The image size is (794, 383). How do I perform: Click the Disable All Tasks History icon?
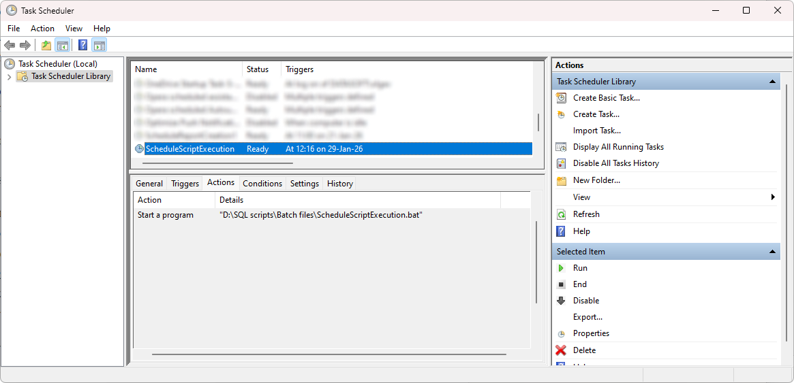(561, 163)
